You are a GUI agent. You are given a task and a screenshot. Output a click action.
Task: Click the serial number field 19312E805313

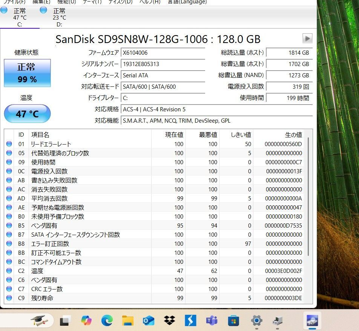pos(163,64)
